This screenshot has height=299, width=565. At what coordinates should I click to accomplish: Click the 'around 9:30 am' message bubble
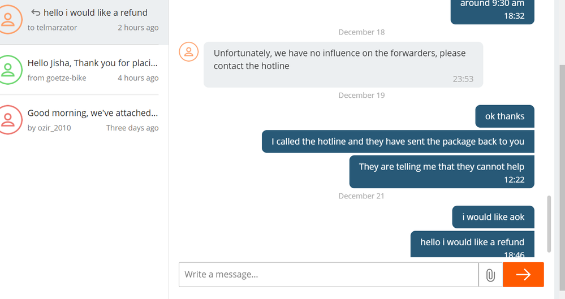click(492, 11)
